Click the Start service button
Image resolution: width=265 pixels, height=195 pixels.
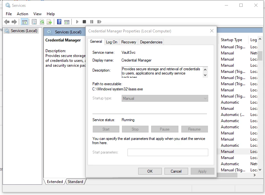coord(106,129)
